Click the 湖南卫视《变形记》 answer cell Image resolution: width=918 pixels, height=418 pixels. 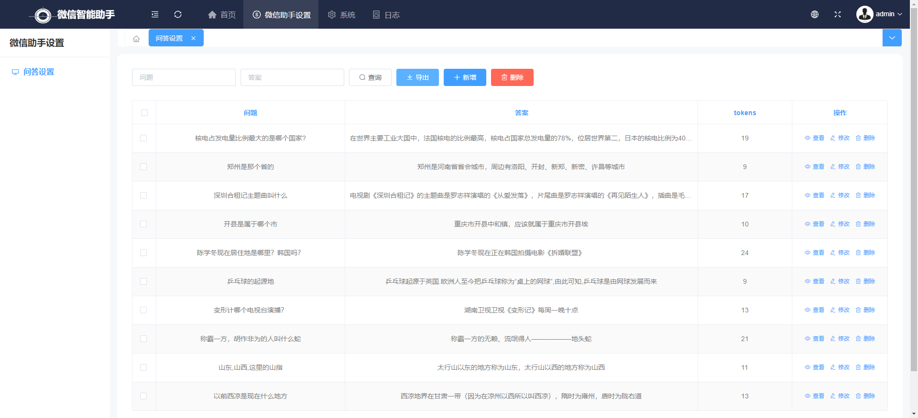(x=521, y=310)
